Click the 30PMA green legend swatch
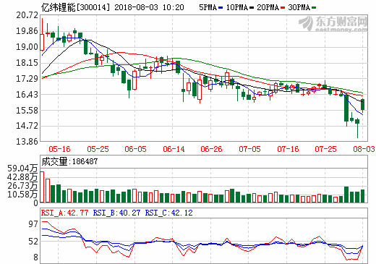The width and height of the screenshot is (376, 264). tap(314, 8)
